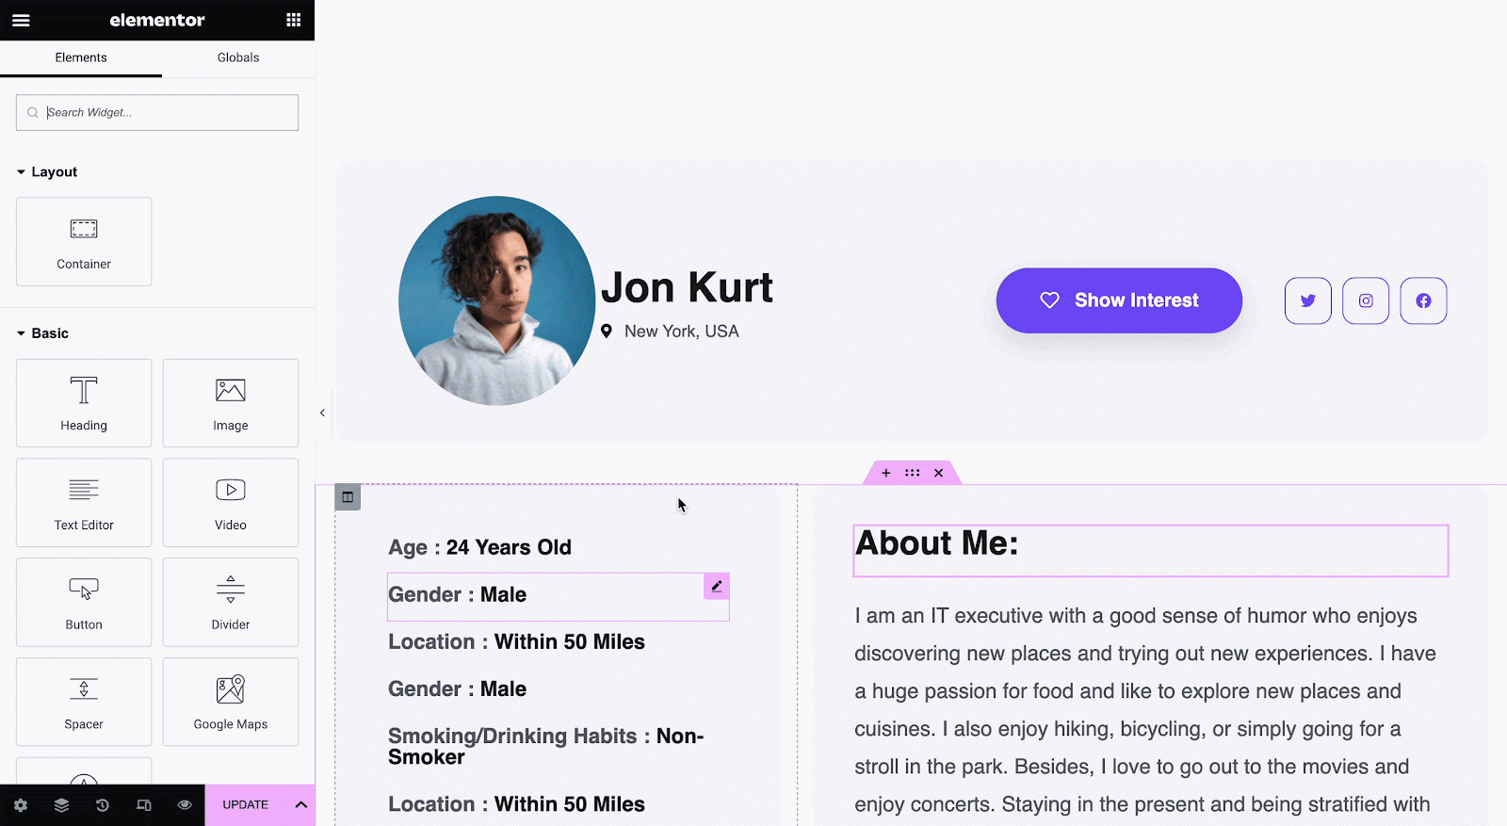
Task: Open page settings gear icon
Action: [x=21, y=805]
